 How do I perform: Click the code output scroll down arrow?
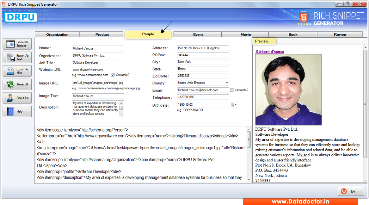pos(249,180)
